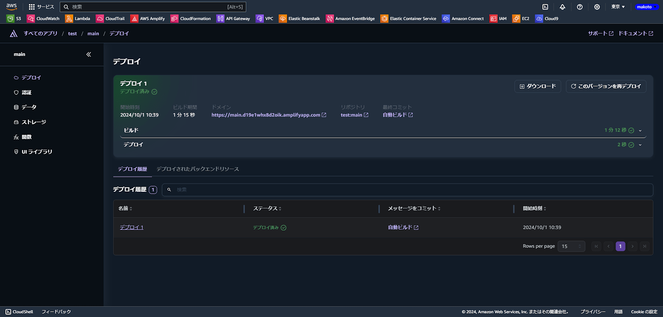
Task: Open the AWS home logo
Action: [12, 7]
